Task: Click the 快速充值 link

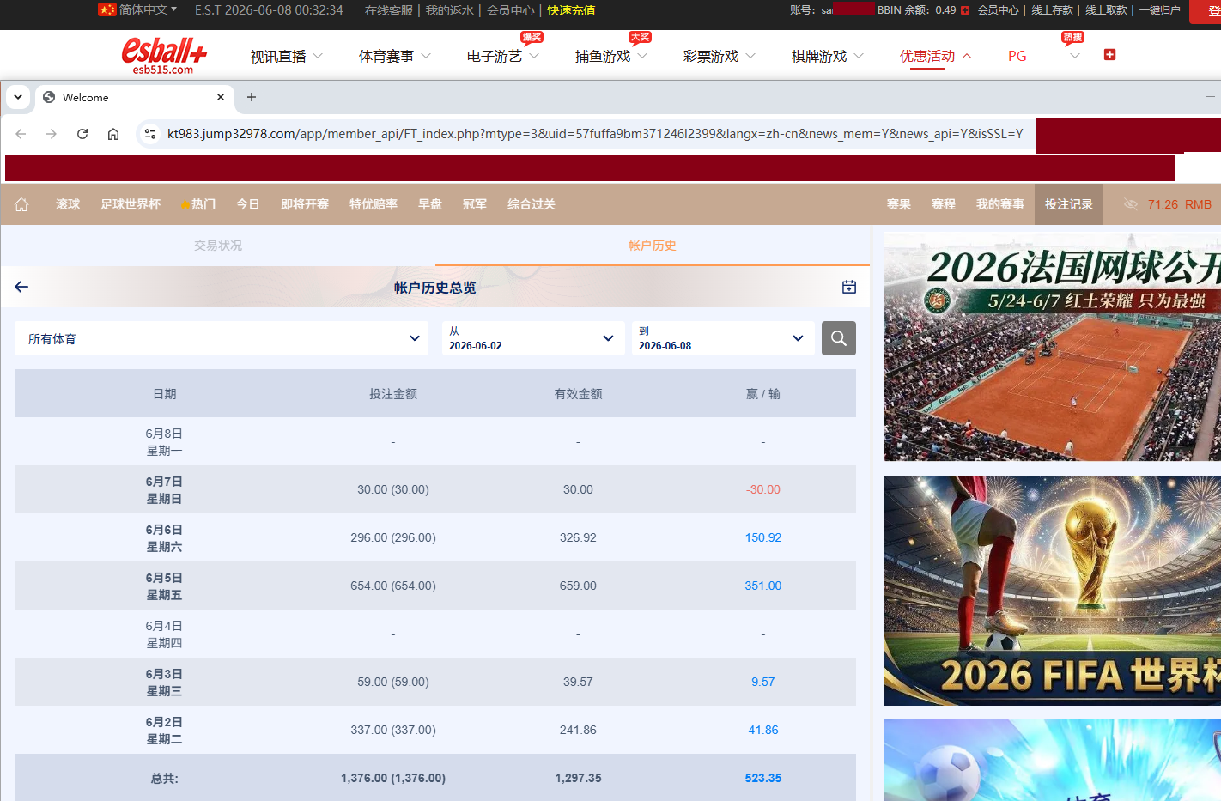Action: 571,10
